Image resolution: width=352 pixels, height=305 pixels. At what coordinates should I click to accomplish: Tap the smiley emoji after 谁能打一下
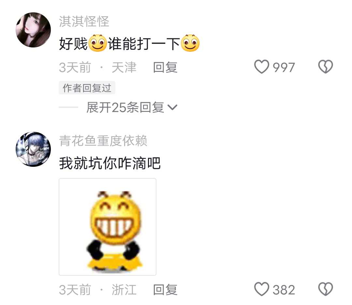[190, 43]
